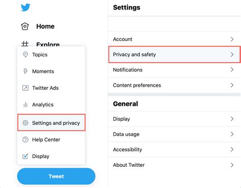The image size is (241, 188).
Task: Open About Twitter settings row
Action: click(x=174, y=165)
